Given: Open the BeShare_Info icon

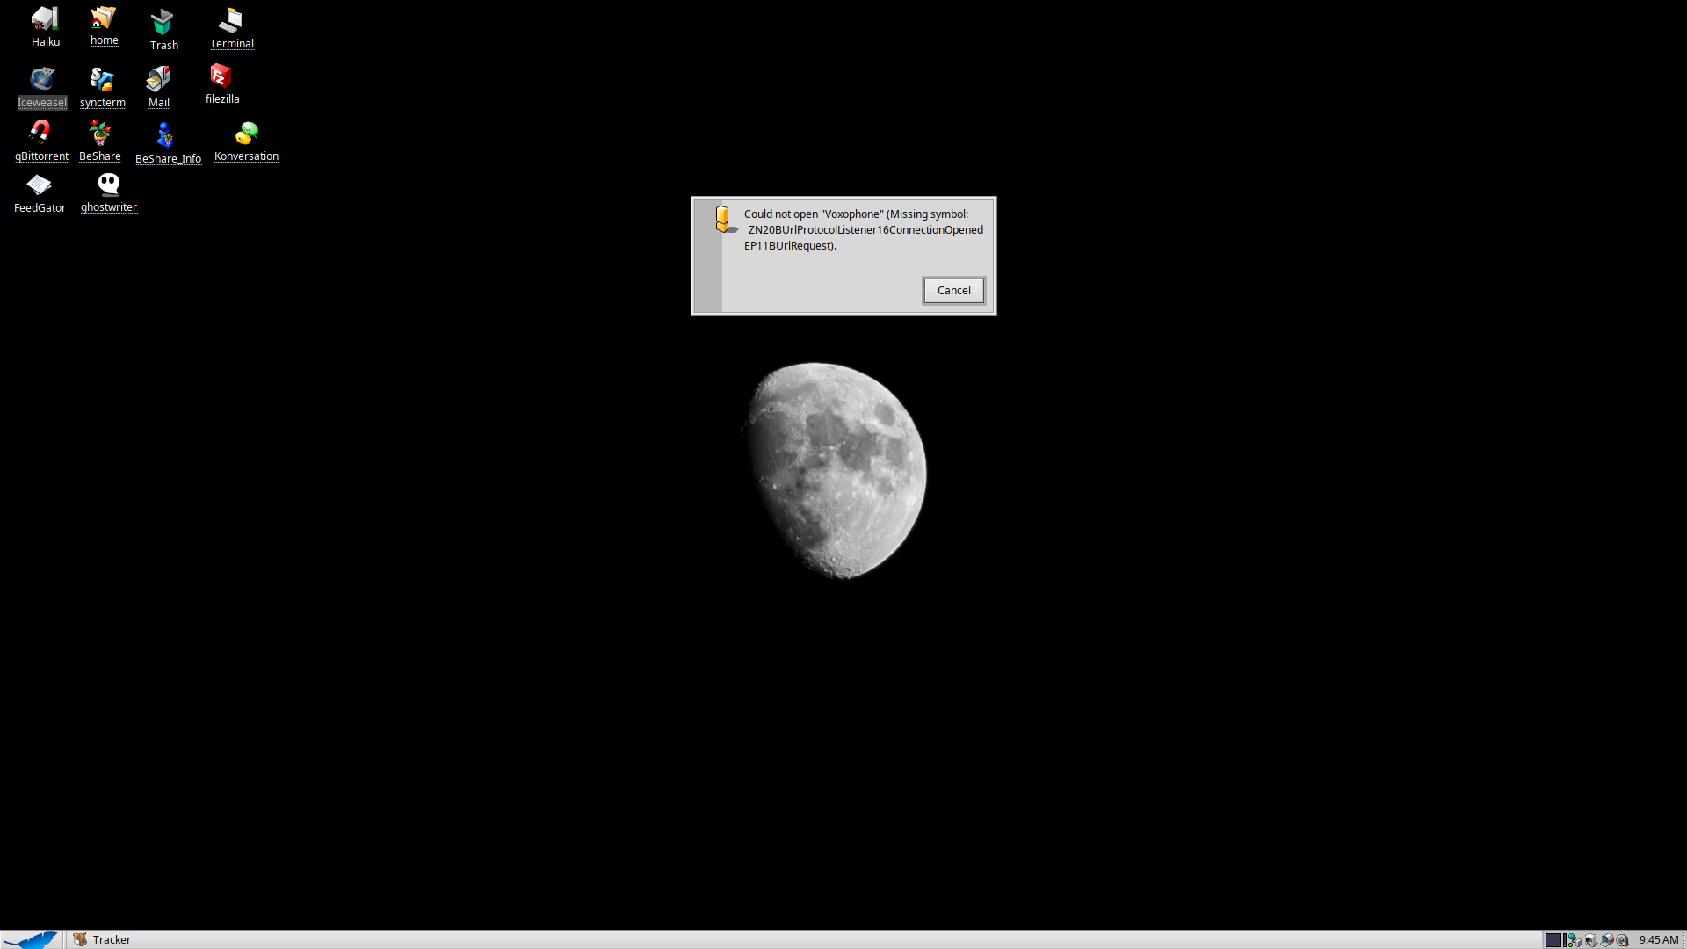Looking at the screenshot, I should (x=165, y=135).
